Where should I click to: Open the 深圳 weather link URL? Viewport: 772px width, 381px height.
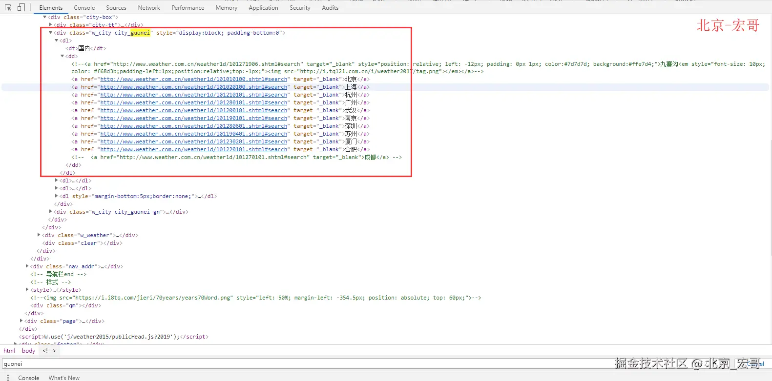pos(194,126)
